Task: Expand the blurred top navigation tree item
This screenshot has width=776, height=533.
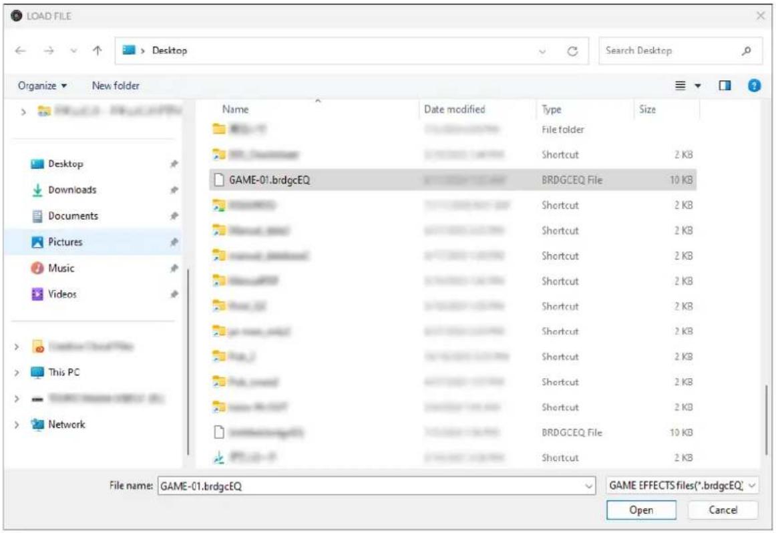Action: (x=23, y=112)
